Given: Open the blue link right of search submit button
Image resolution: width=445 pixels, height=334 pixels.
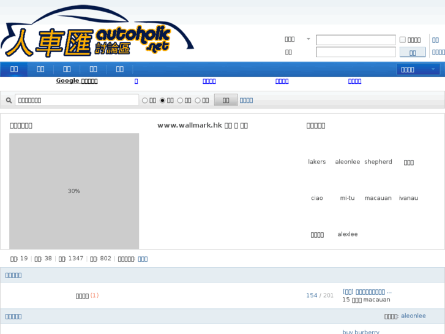Looking at the screenshot, I should click(246, 101).
